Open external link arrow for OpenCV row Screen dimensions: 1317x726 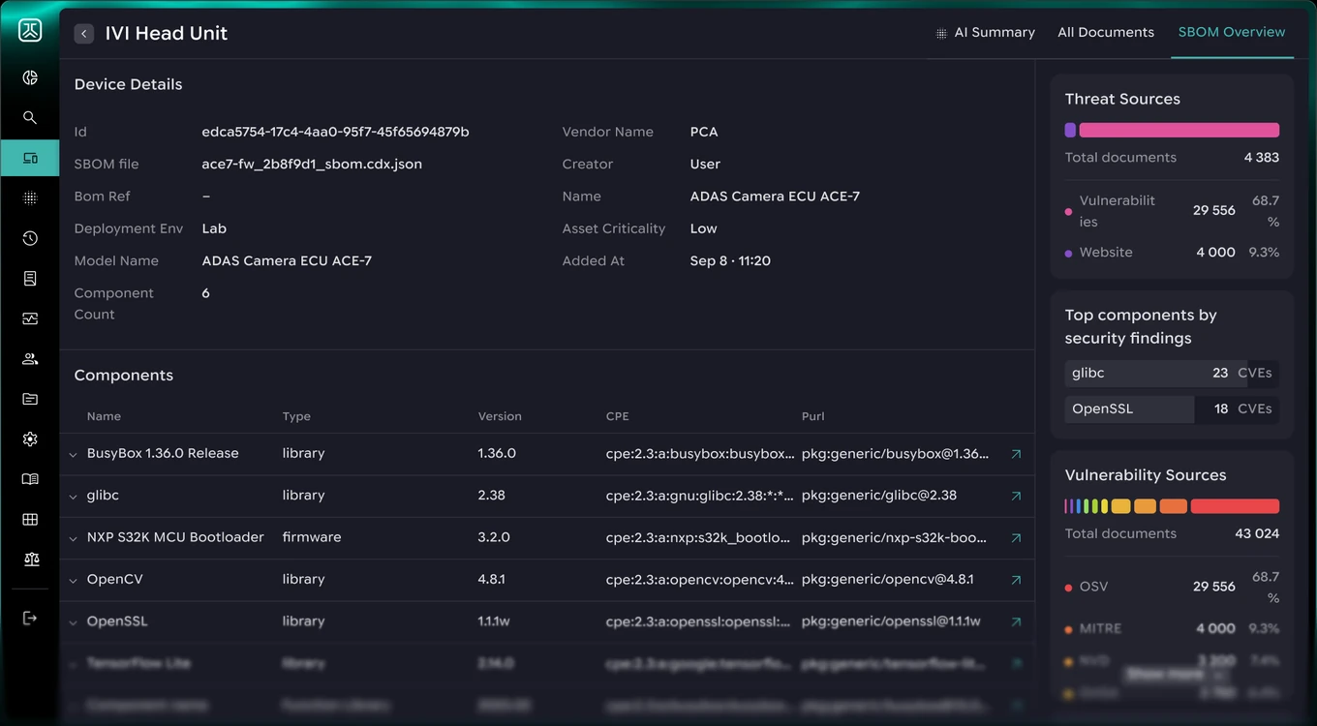click(1016, 580)
